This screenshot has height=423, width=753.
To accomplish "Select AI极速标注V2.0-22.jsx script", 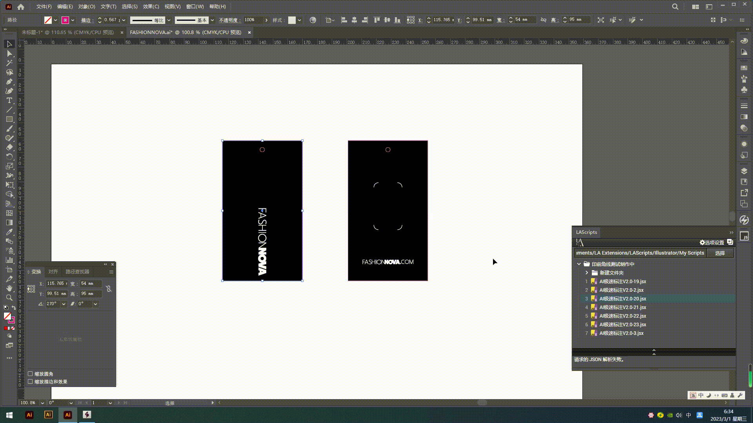I will [622, 316].
